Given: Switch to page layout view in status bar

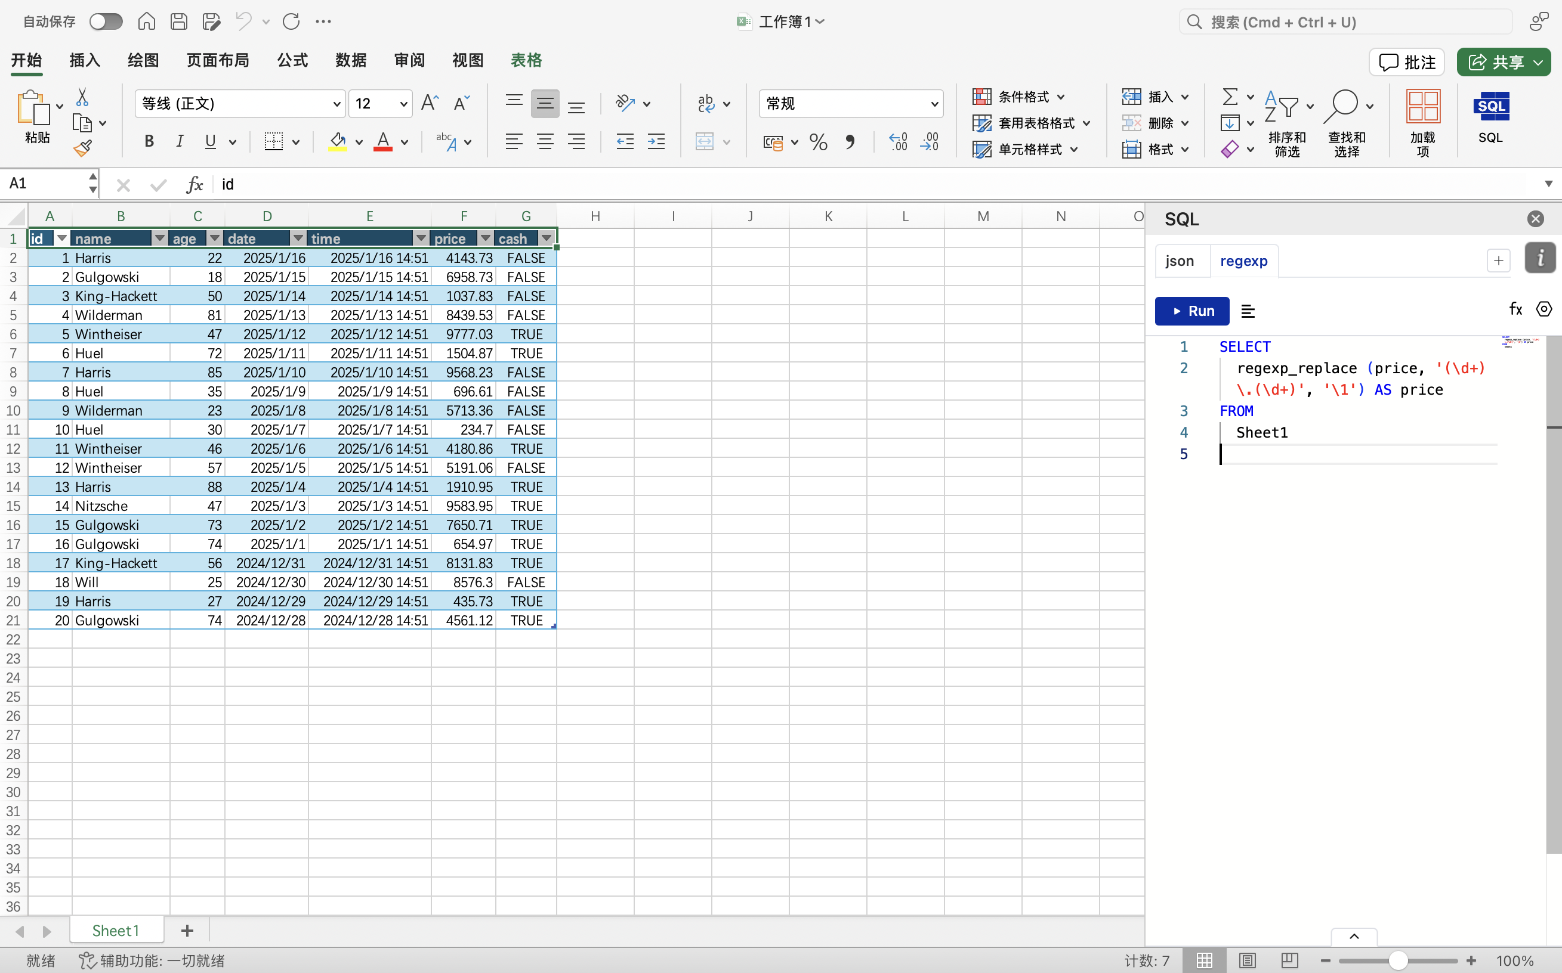Looking at the screenshot, I should click(1248, 960).
